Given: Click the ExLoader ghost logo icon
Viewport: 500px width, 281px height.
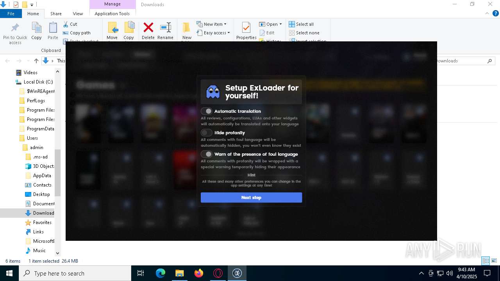Looking at the screenshot, I should [x=213, y=92].
